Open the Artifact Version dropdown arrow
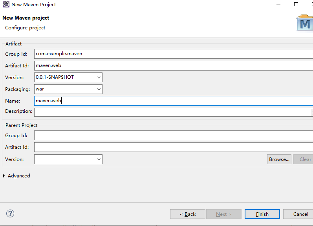Viewport: 313px width, 226px height. click(x=99, y=78)
